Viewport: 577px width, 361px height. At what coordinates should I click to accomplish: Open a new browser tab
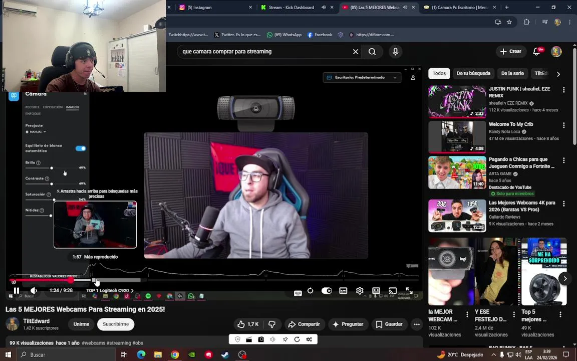tap(507, 8)
